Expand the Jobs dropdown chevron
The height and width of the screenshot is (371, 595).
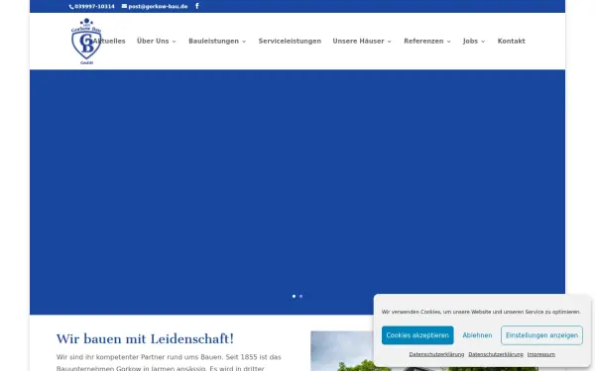click(x=483, y=42)
